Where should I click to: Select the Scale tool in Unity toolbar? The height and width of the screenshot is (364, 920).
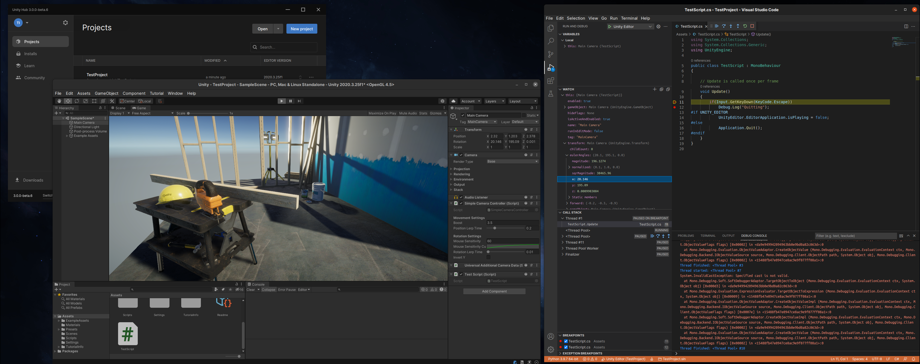[85, 101]
